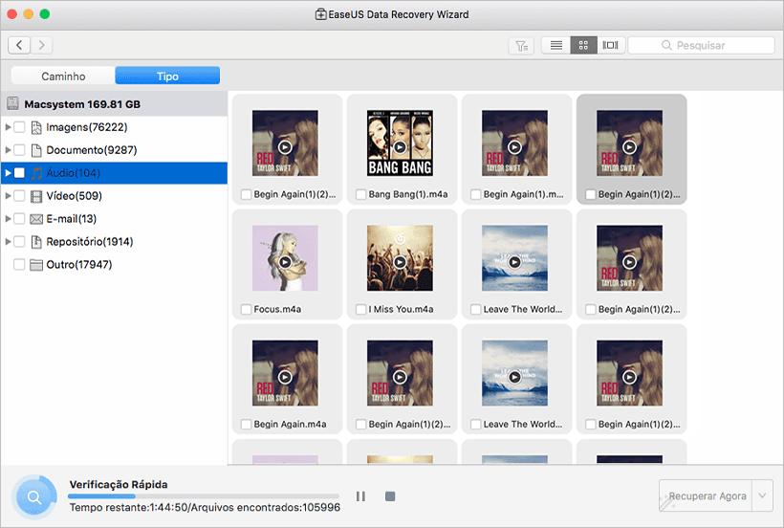The image size is (784, 528).
Task: Select the Begin Again.m4a checkbox
Action: [x=246, y=425]
